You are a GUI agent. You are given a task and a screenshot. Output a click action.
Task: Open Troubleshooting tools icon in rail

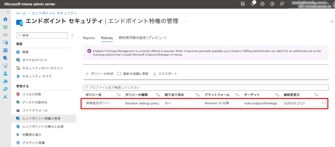pyautogui.click(x=5, y=97)
